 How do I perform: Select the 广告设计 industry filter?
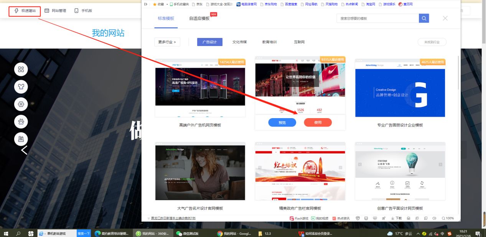coord(210,42)
